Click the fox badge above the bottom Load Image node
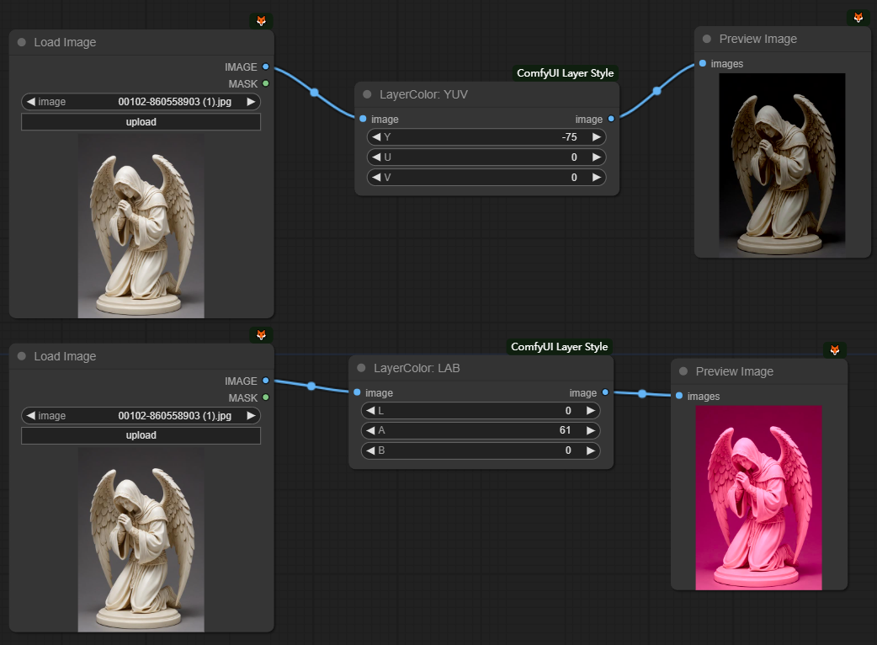Viewport: 877px width, 645px height. pyautogui.click(x=261, y=335)
